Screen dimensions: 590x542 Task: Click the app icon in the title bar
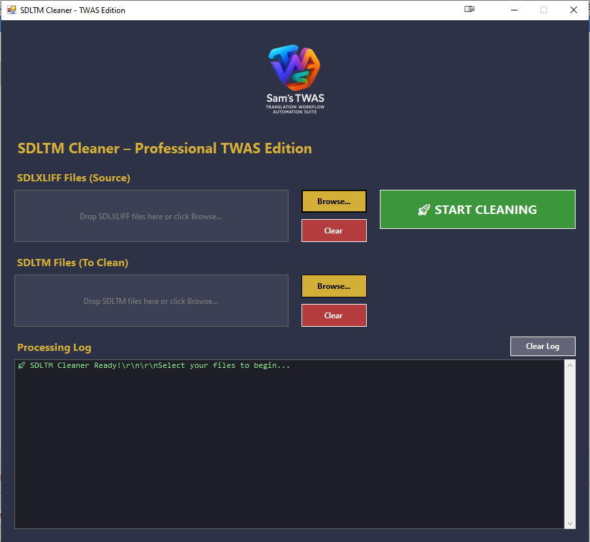click(12, 10)
